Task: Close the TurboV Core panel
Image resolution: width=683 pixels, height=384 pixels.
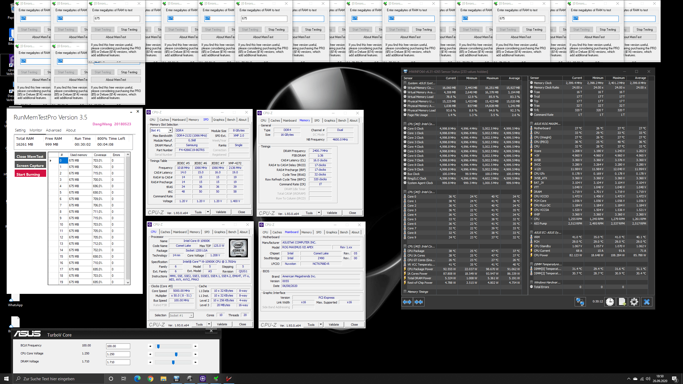Action: [211, 331]
